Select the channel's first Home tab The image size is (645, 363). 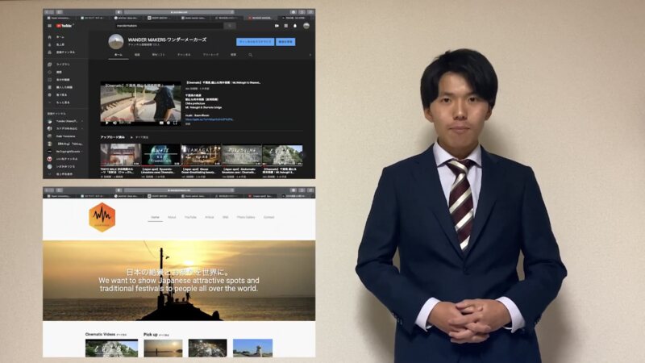tap(118, 55)
